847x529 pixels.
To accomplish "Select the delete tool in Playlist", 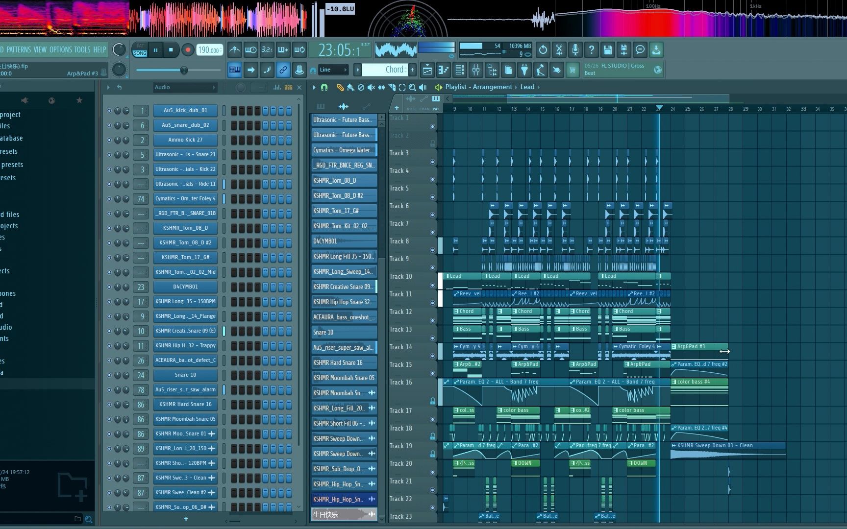I will point(361,87).
